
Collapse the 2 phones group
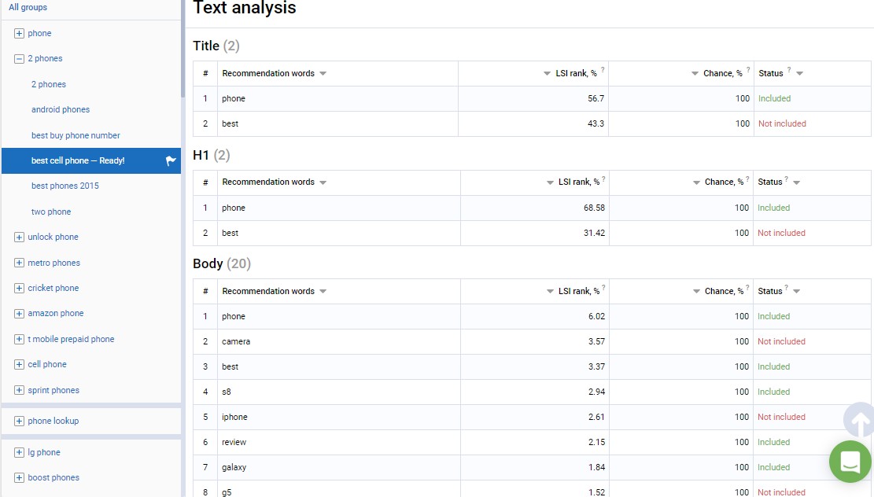point(20,58)
